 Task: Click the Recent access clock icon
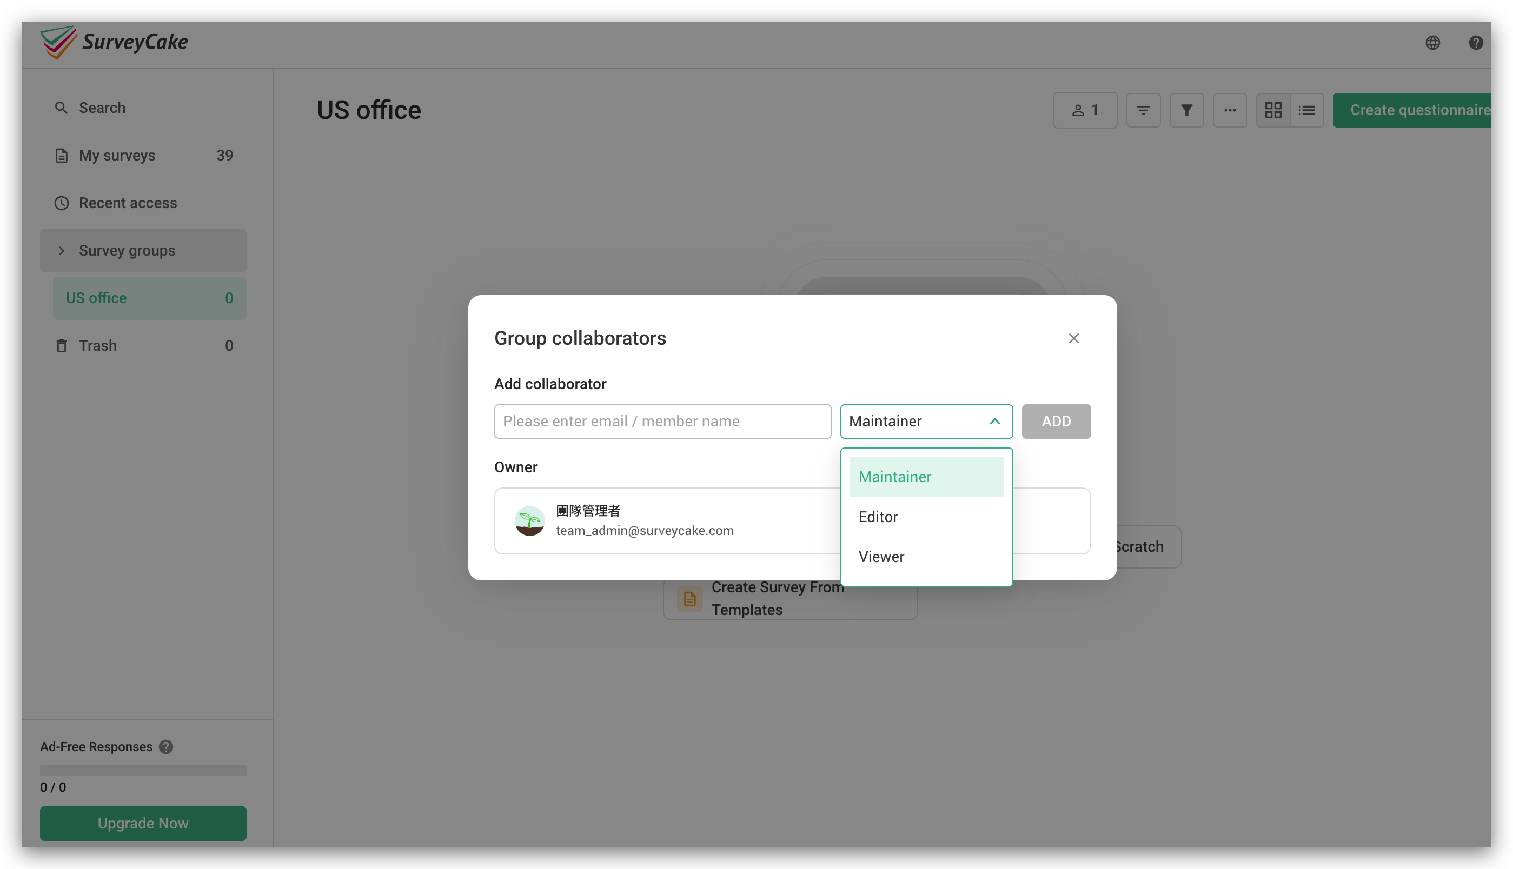point(62,203)
